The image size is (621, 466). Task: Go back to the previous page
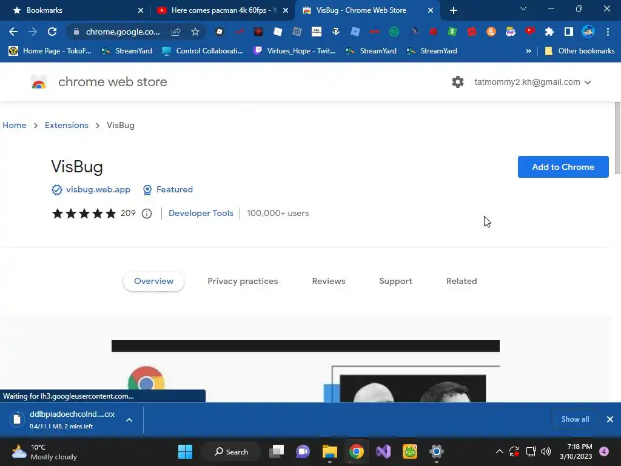tap(13, 32)
